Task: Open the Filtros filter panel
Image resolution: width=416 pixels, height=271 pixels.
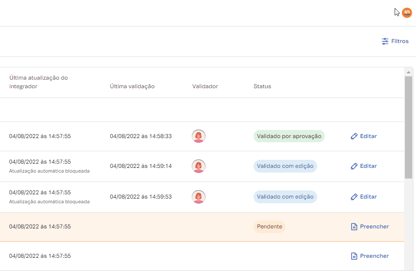Action: pos(395,41)
